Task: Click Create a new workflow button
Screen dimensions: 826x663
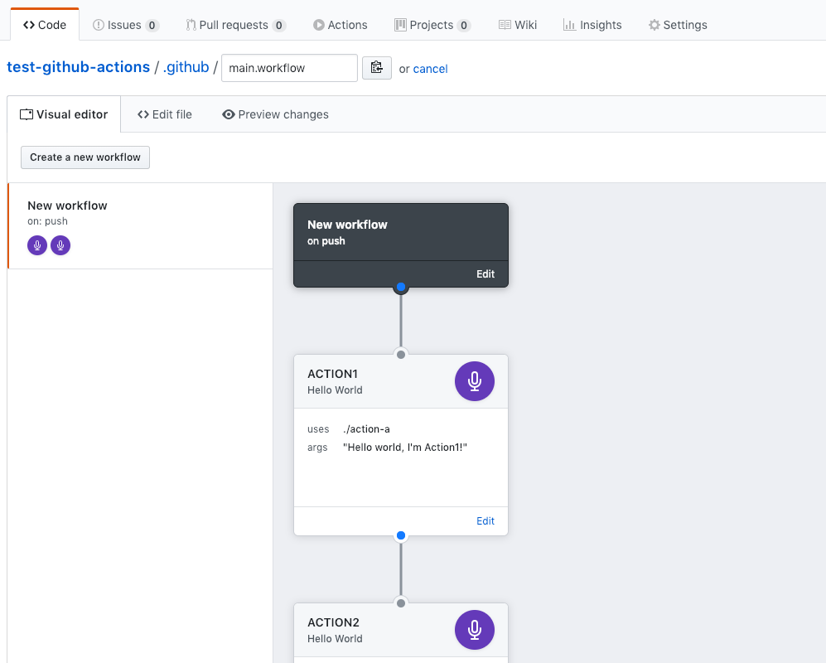Action: click(85, 157)
